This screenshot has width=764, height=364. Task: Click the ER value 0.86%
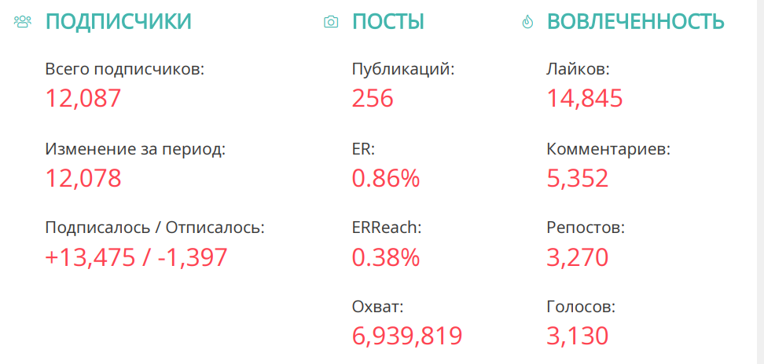click(x=386, y=178)
